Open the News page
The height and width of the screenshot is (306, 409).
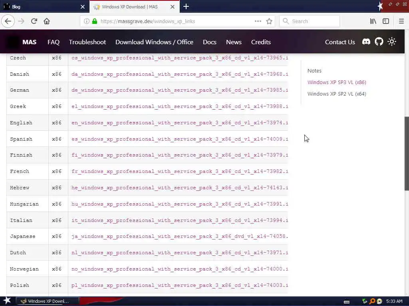(x=234, y=42)
